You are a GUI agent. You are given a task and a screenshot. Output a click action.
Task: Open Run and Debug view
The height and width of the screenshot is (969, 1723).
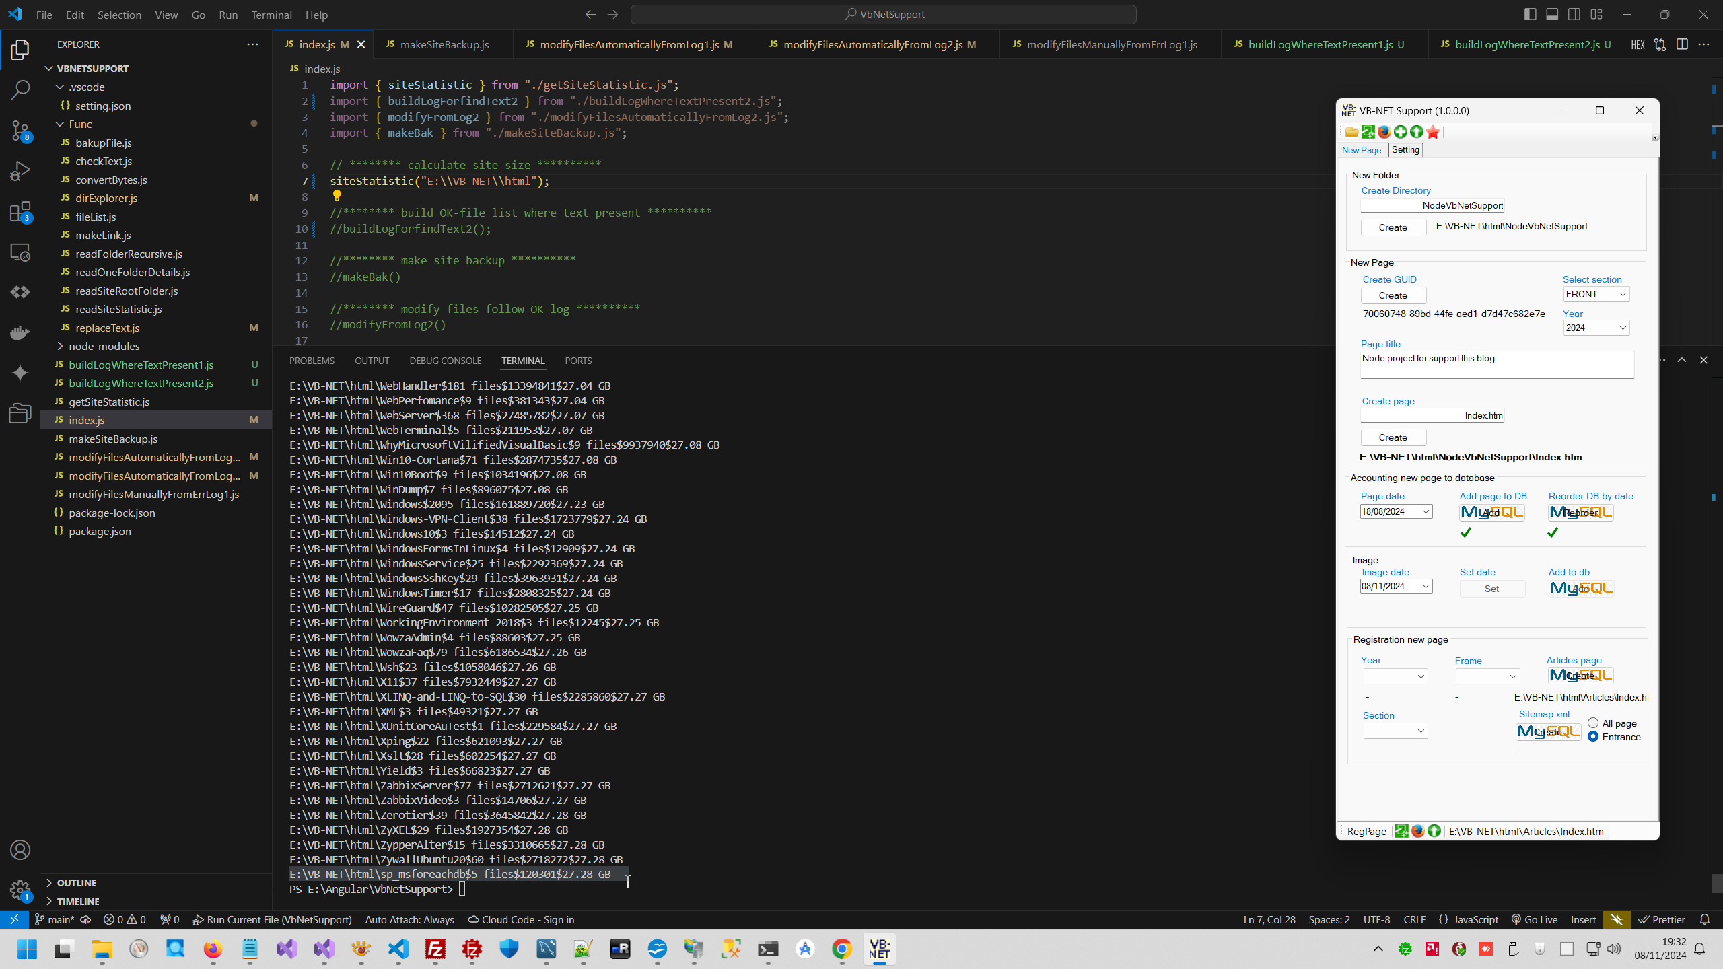click(x=20, y=171)
